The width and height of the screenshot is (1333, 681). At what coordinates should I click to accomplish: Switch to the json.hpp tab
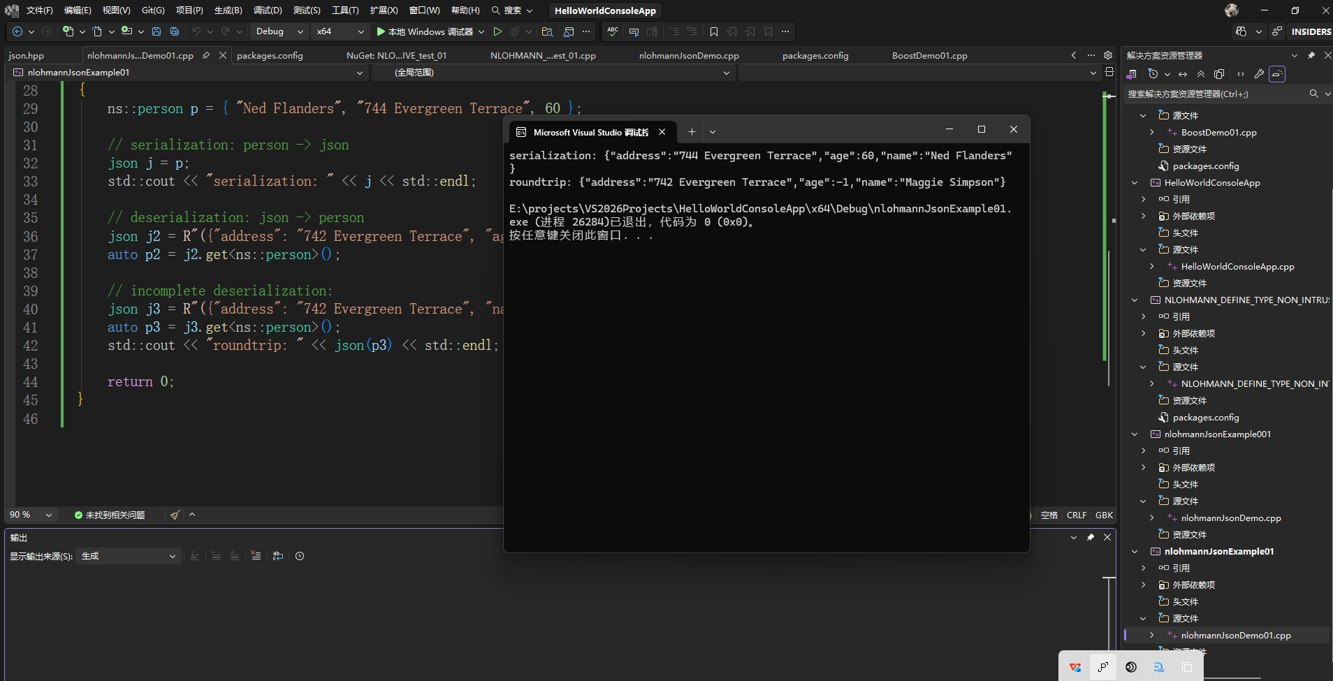(27, 55)
